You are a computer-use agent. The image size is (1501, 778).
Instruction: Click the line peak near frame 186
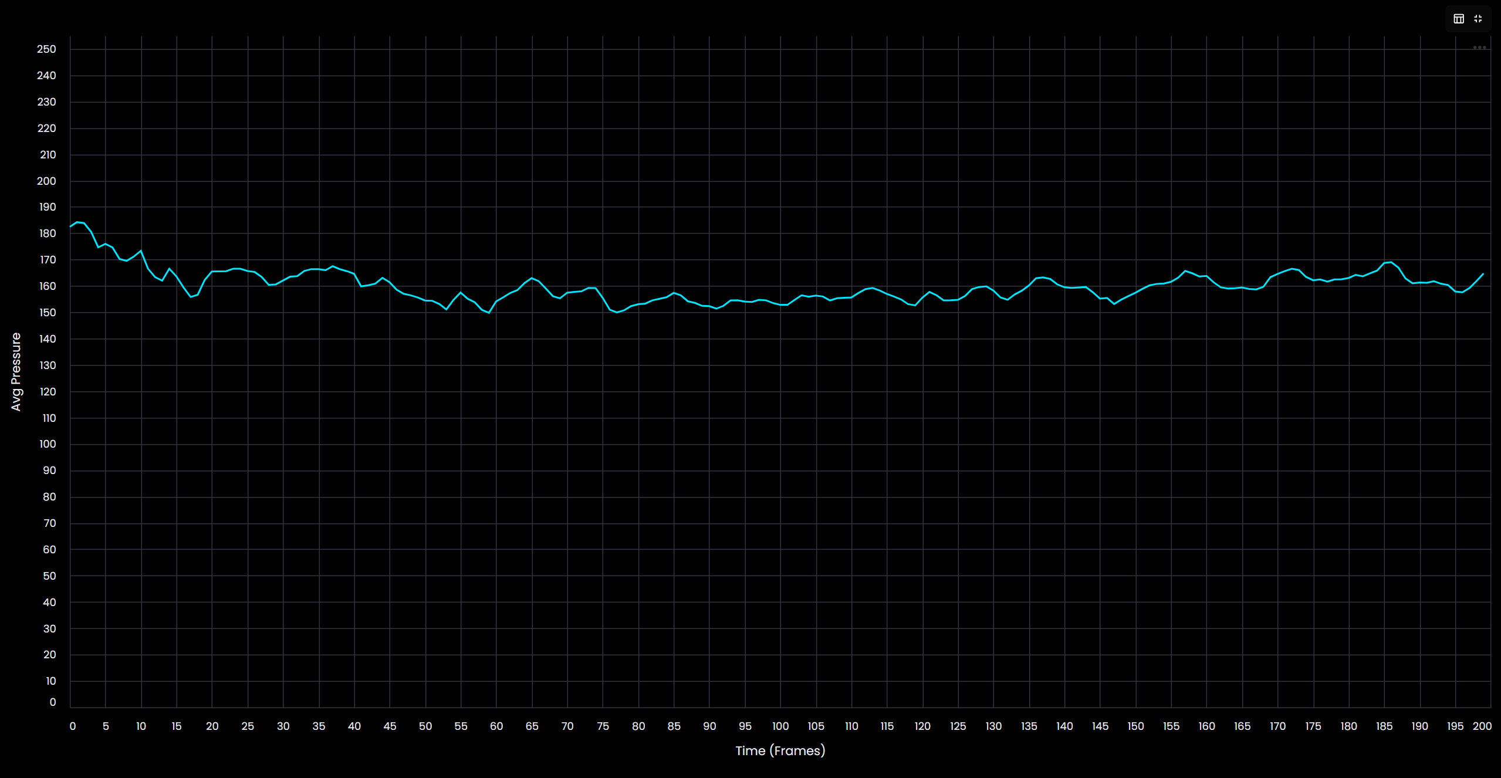pyautogui.click(x=1391, y=262)
